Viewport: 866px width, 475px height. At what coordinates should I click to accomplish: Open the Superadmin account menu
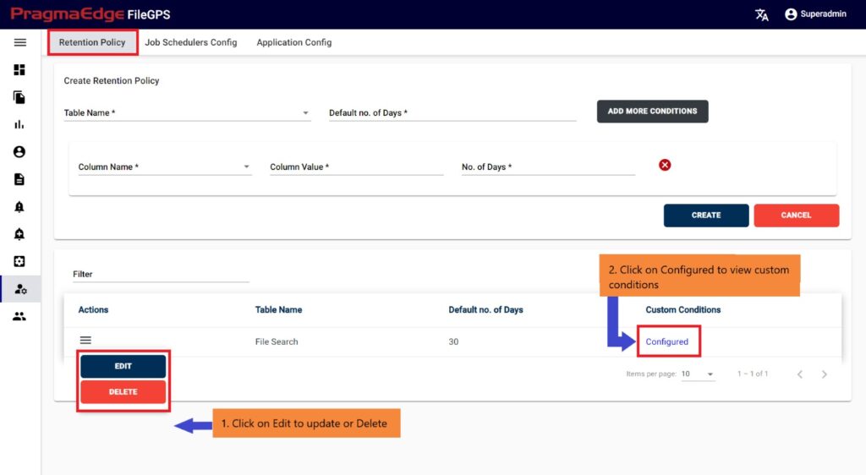pos(815,14)
